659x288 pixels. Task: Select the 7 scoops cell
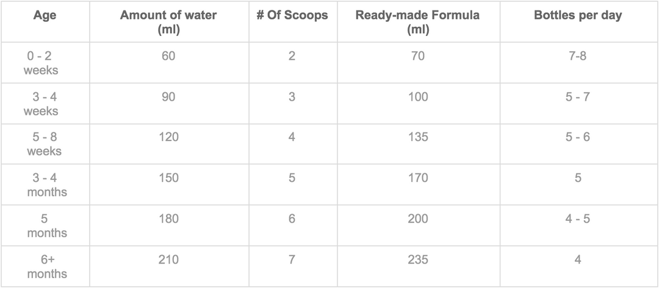tap(292, 260)
